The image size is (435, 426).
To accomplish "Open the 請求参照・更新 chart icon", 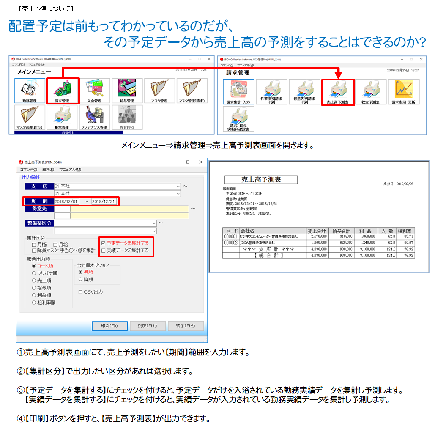I will (403, 92).
